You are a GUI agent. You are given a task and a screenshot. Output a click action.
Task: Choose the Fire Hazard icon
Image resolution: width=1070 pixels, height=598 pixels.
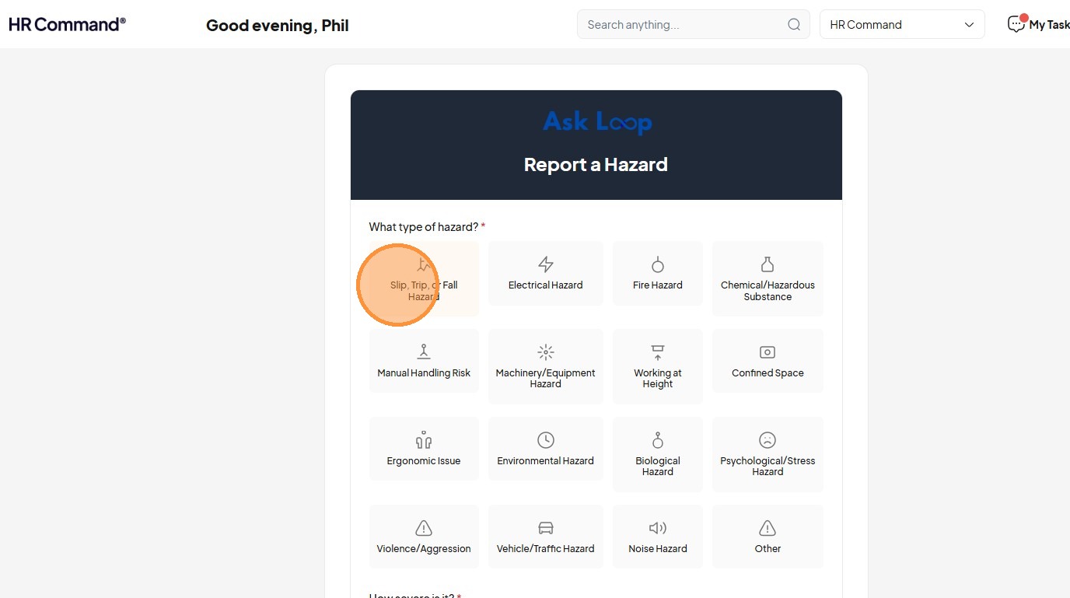pos(658,264)
